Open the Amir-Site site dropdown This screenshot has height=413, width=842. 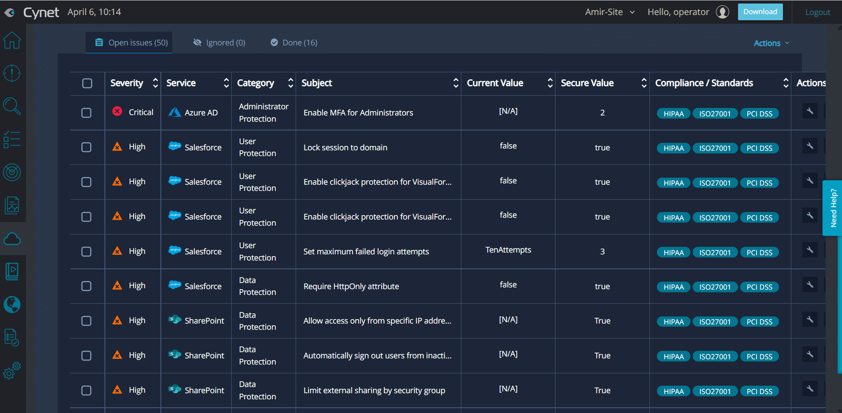pyautogui.click(x=610, y=12)
